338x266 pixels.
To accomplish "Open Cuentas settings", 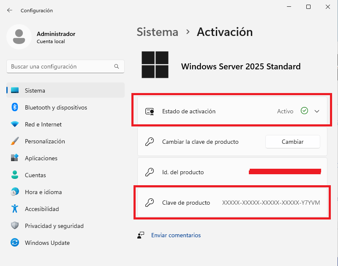I will click(x=65, y=175).
